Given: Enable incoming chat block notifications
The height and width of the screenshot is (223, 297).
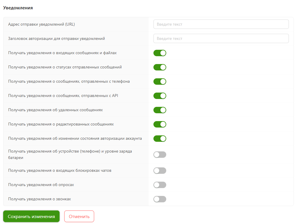Looking at the screenshot, I should (160, 171).
